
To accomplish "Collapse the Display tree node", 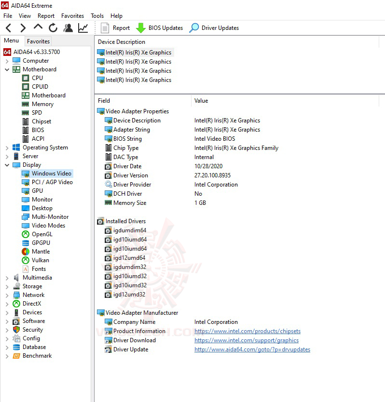I will 7,165.
